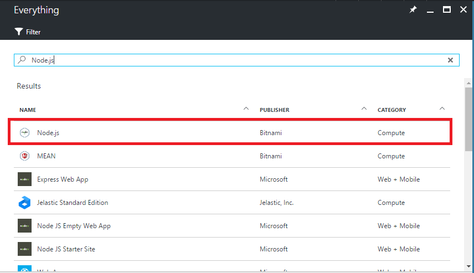Click the search magnifier icon
474x273 pixels.
(22, 60)
